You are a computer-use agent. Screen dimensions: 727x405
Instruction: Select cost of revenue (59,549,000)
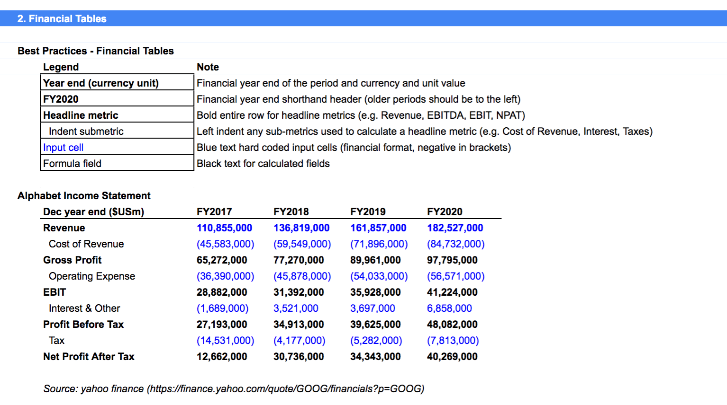302,244
